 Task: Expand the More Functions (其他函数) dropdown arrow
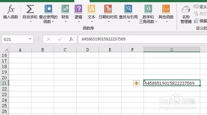click(167, 22)
